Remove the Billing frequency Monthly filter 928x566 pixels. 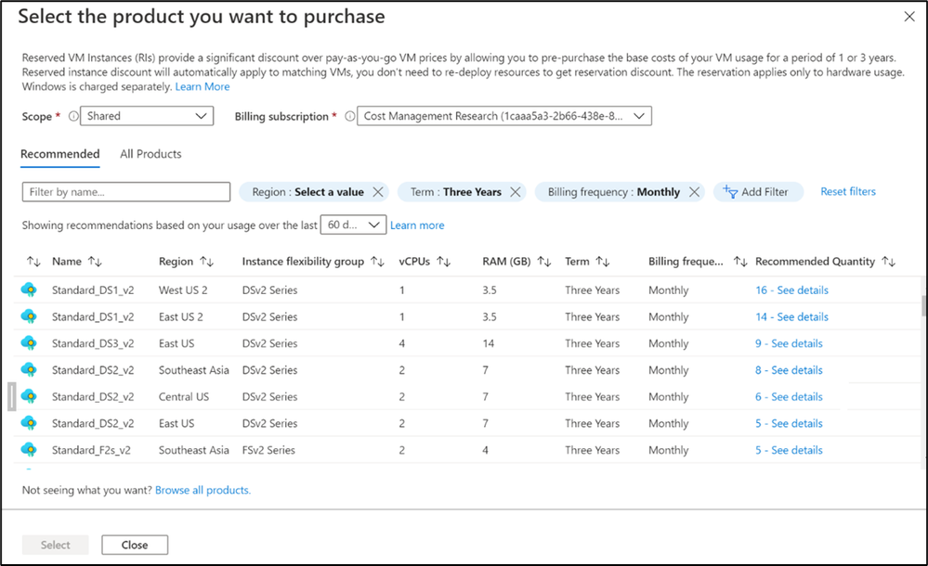[695, 192]
